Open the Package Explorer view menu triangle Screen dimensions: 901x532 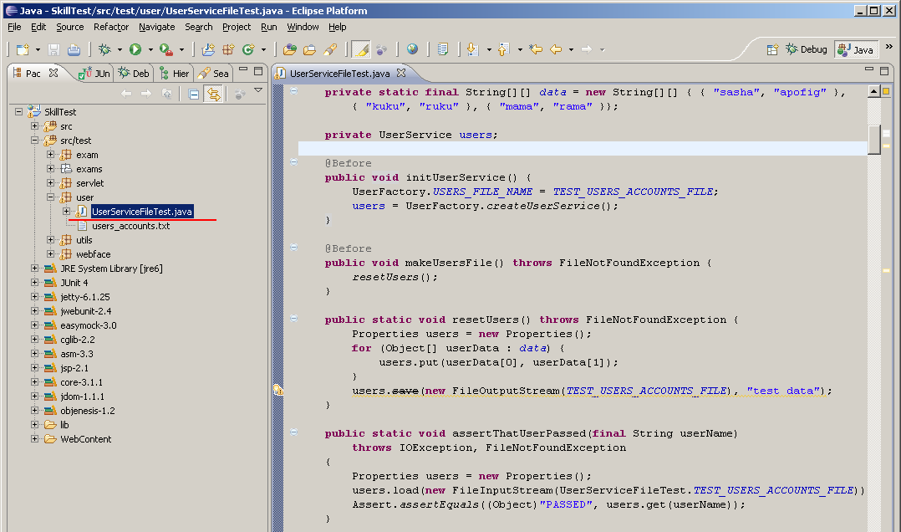tap(258, 90)
